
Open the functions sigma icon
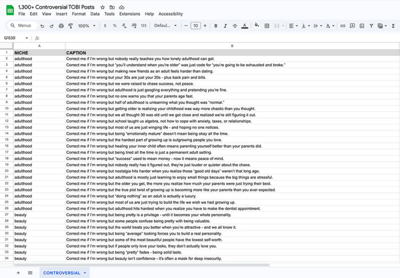click(x=393, y=25)
